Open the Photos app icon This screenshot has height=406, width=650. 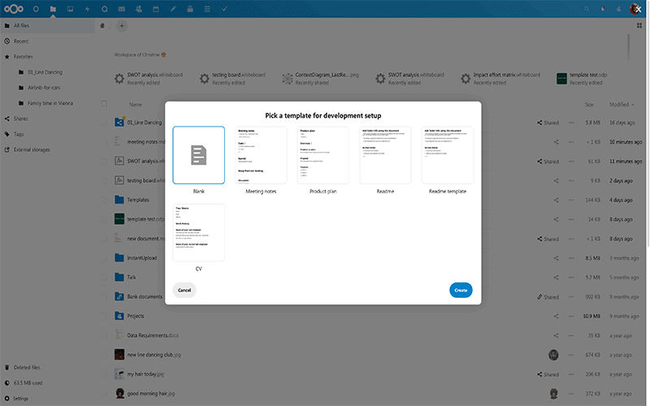click(70, 9)
